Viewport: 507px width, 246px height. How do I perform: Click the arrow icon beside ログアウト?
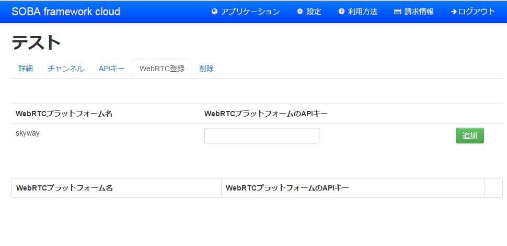[454, 12]
